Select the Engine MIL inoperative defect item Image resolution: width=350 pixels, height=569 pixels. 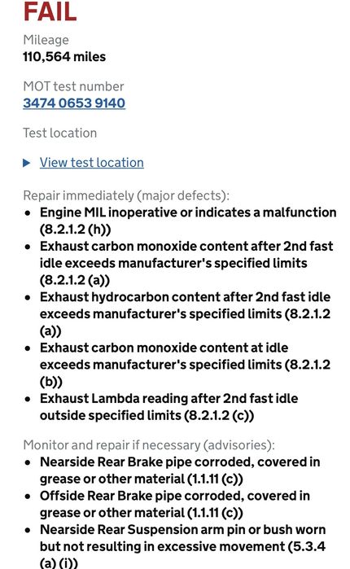pyautogui.click(x=188, y=221)
